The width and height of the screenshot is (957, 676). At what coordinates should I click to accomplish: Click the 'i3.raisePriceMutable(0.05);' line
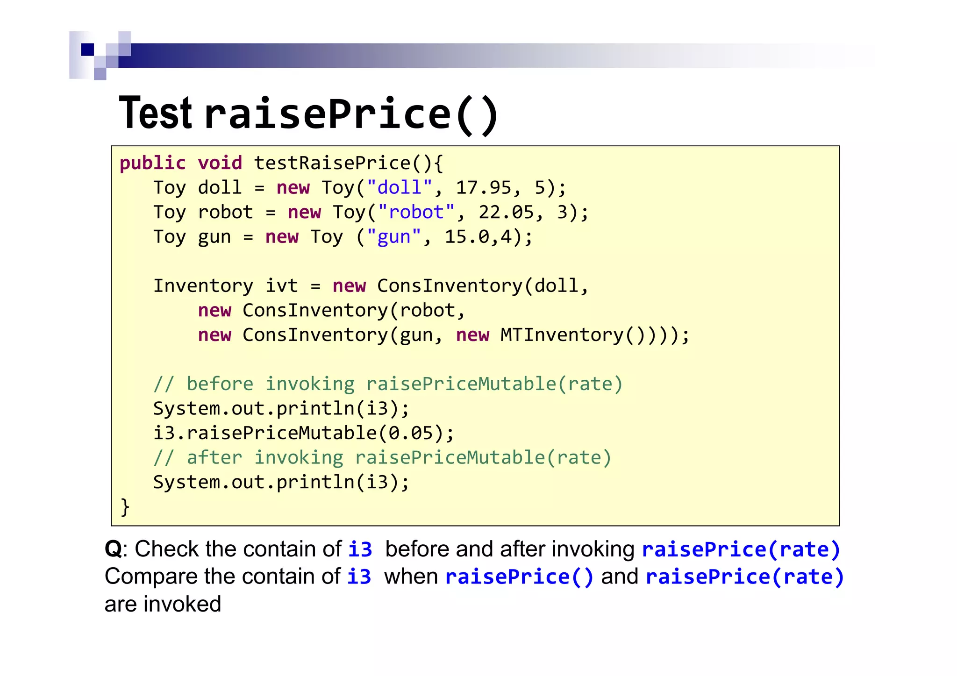pyautogui.click(x=304, y=433)
